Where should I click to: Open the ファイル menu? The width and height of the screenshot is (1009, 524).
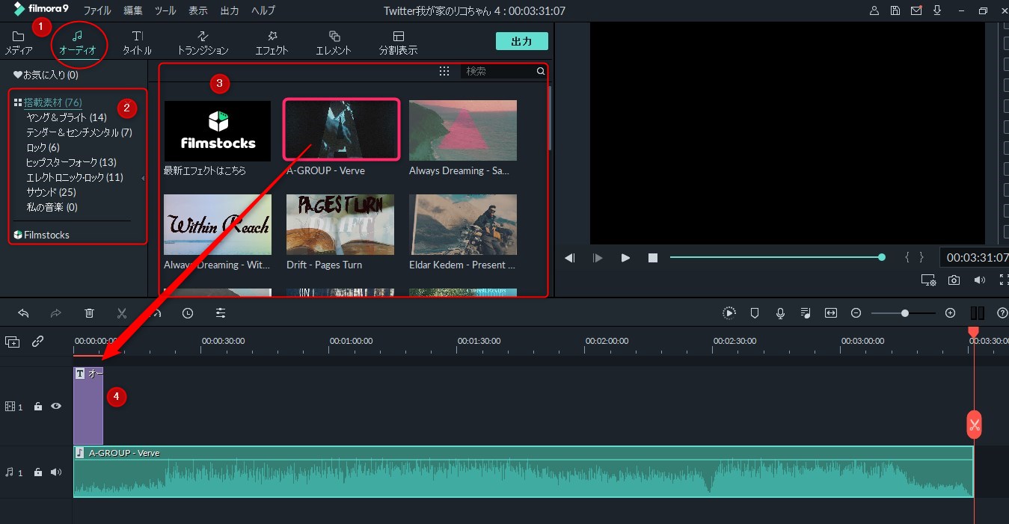[x=97, y=10]
